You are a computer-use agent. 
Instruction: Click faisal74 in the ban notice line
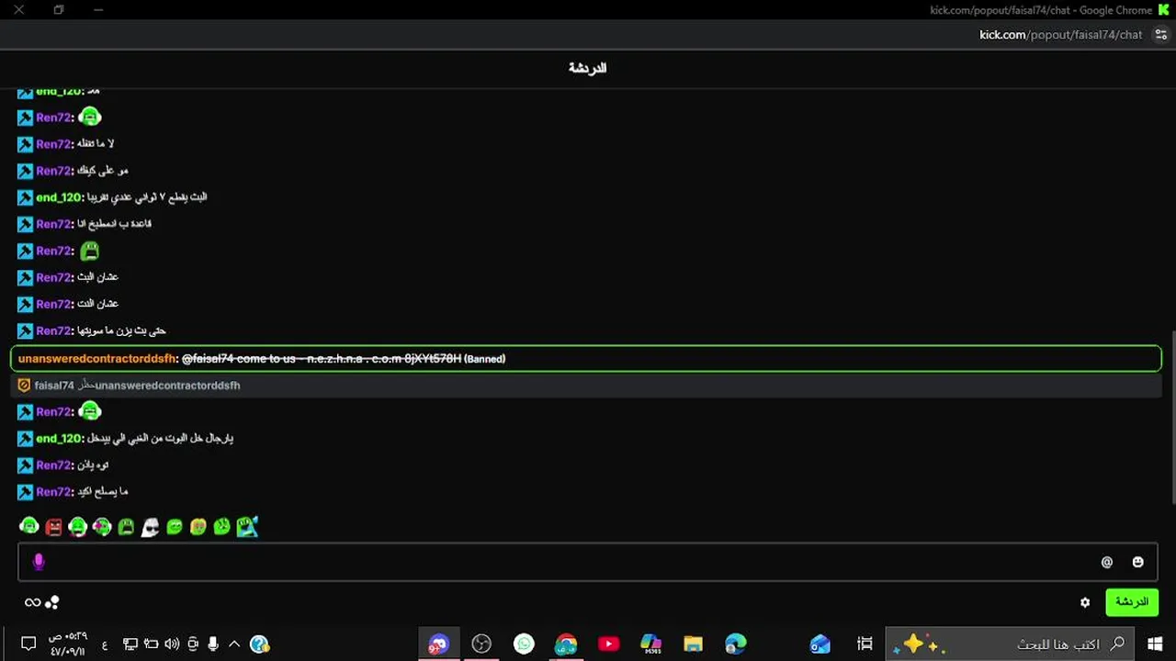(x=54, y=386)
